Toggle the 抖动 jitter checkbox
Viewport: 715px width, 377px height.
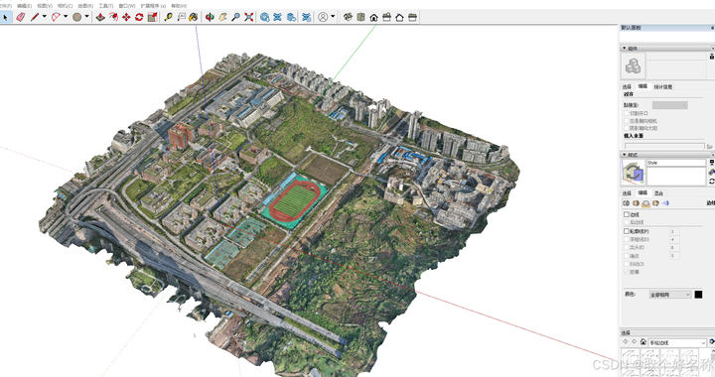[x=626, y=264]
